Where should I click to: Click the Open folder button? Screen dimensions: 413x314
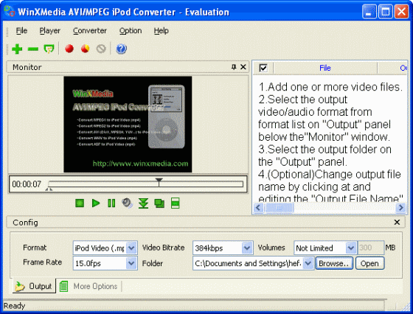(x=369, y=263)
